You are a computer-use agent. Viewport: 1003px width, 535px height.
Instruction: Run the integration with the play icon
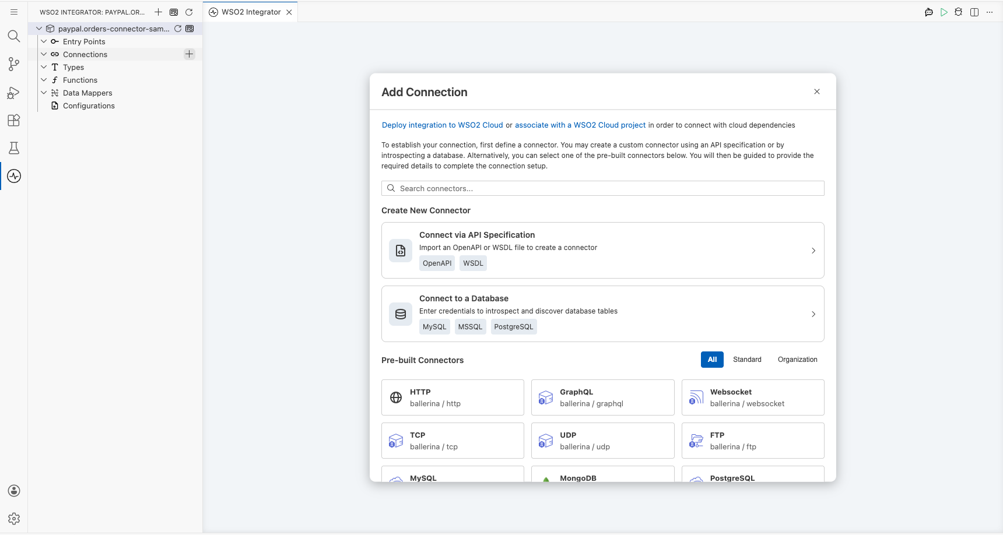tap(944, 12)
